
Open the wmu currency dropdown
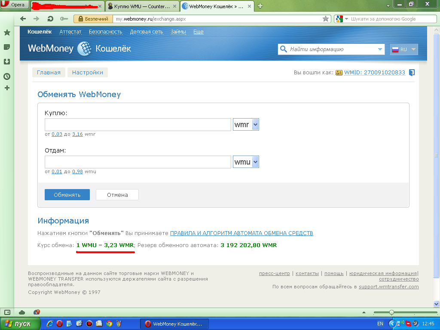pos(246,162)
